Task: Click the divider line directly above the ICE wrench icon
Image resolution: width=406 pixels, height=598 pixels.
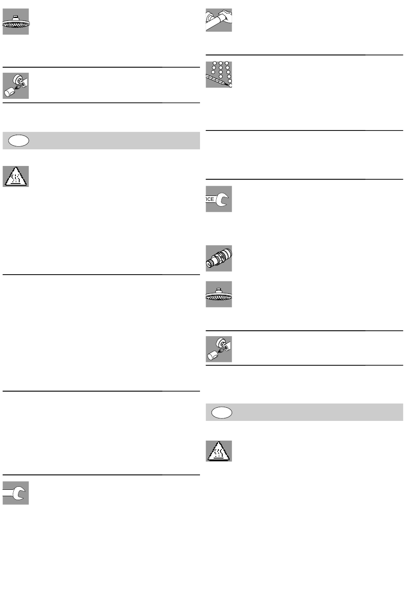Action: (304, 179)
